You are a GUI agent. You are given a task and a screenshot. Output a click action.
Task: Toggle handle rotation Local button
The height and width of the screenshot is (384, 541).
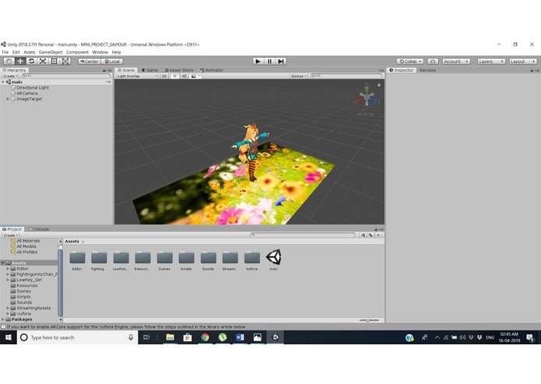[x=112, y=61]
